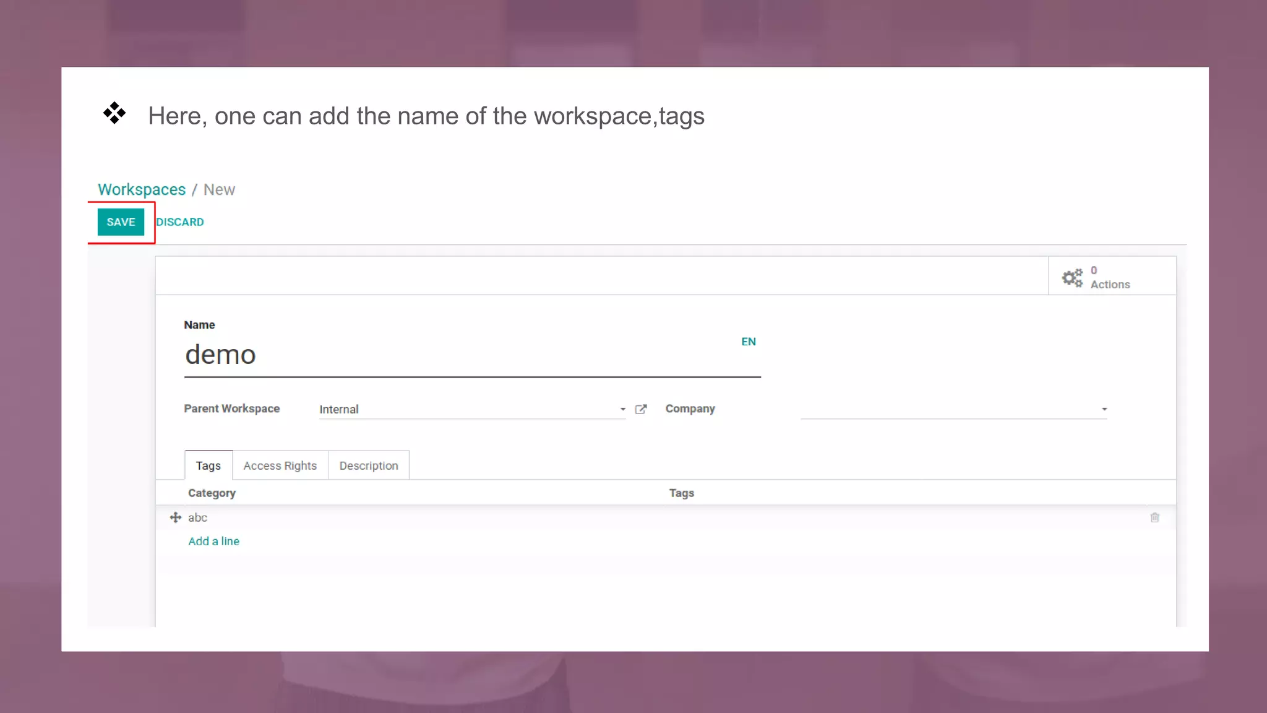Open Parent Workspace external link icon

[641, 409]
